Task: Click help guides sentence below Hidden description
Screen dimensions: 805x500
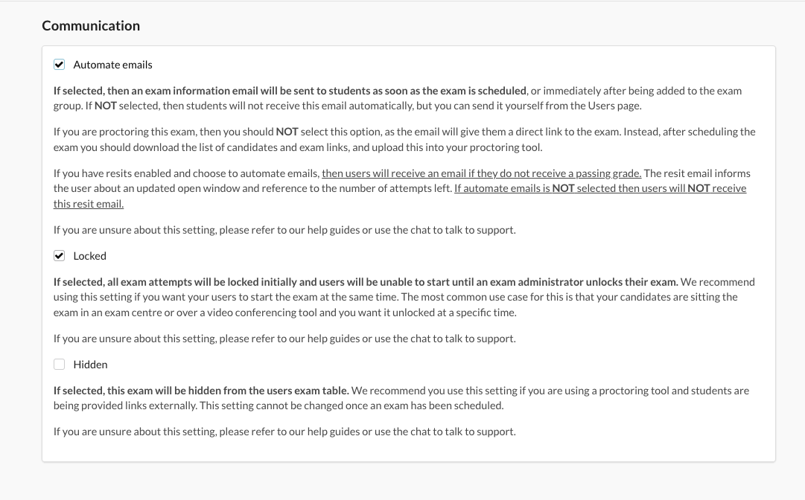Action: point(284,432)
